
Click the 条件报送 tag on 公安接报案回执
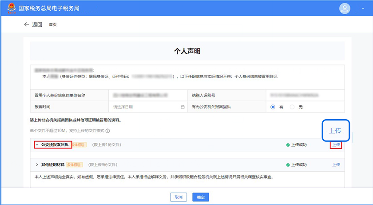(78, 145)
